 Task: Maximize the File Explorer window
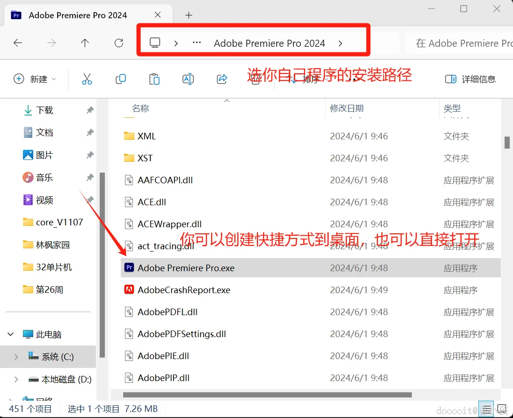pyautogui.click(x=463, y=9)
